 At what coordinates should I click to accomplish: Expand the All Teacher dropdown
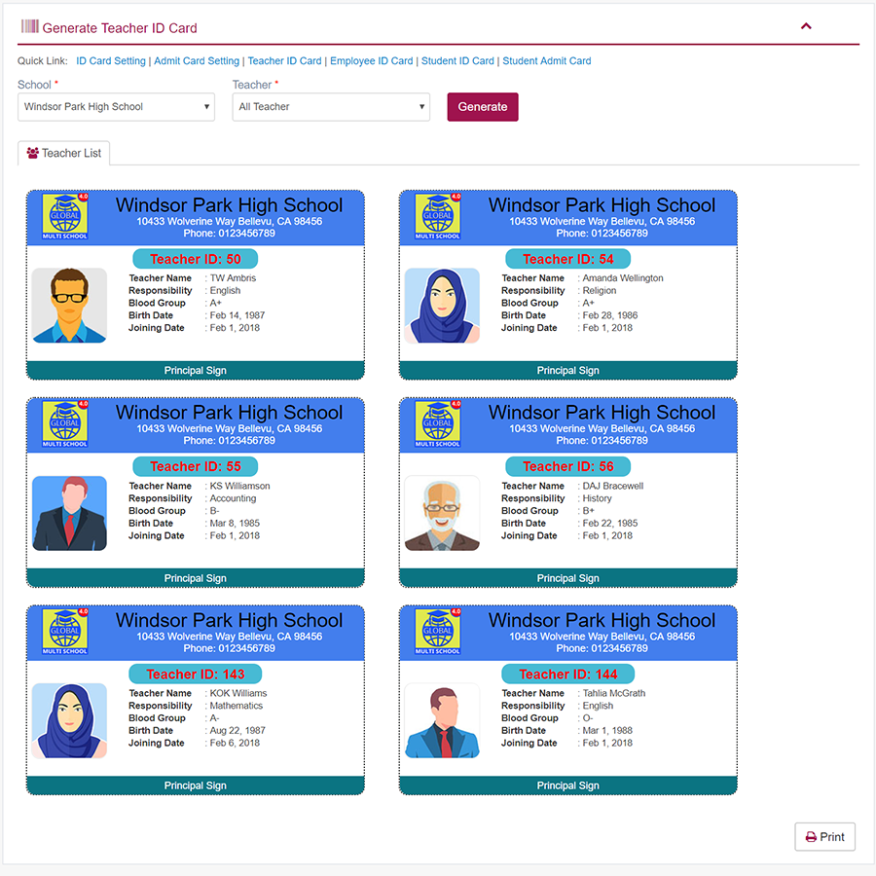click(x=331, y=107)
